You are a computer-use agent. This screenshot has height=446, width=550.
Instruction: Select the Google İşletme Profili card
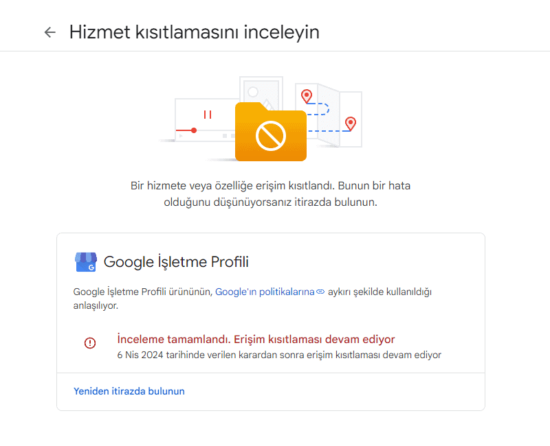(x=272, y=319)
